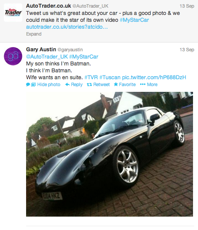
Task: Open Gary Austin's purple profile avatar
Action: click(x=13, y=56)
